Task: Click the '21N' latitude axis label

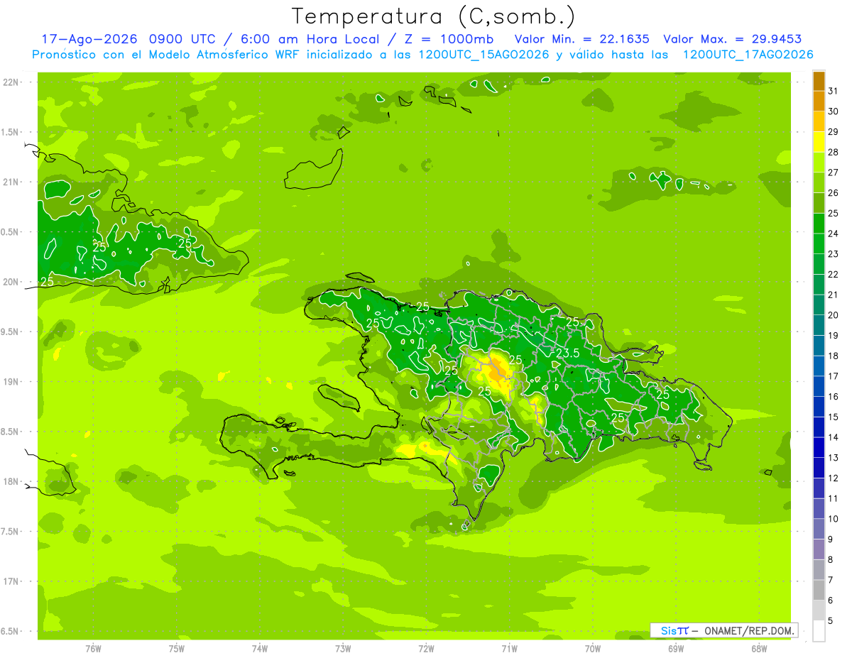Action: tap(11, 182)
